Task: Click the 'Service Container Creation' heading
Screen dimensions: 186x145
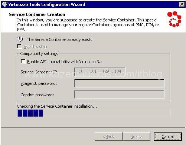Action: tap(37, 14)
